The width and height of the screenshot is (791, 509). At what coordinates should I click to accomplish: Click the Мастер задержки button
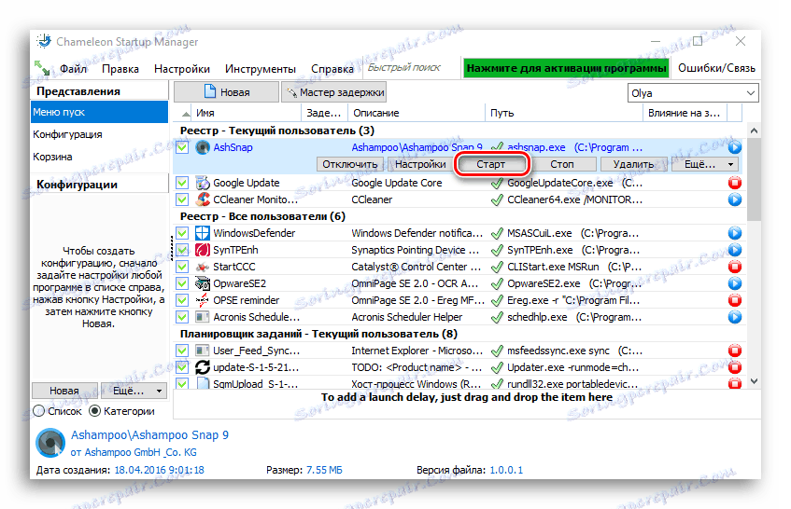(x=334, y=92)
